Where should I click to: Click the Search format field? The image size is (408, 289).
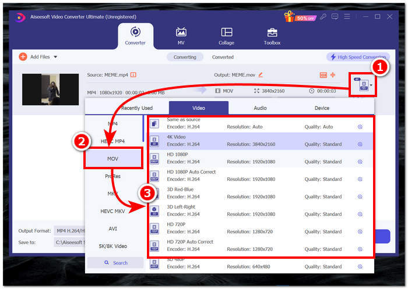click(115, 263)
